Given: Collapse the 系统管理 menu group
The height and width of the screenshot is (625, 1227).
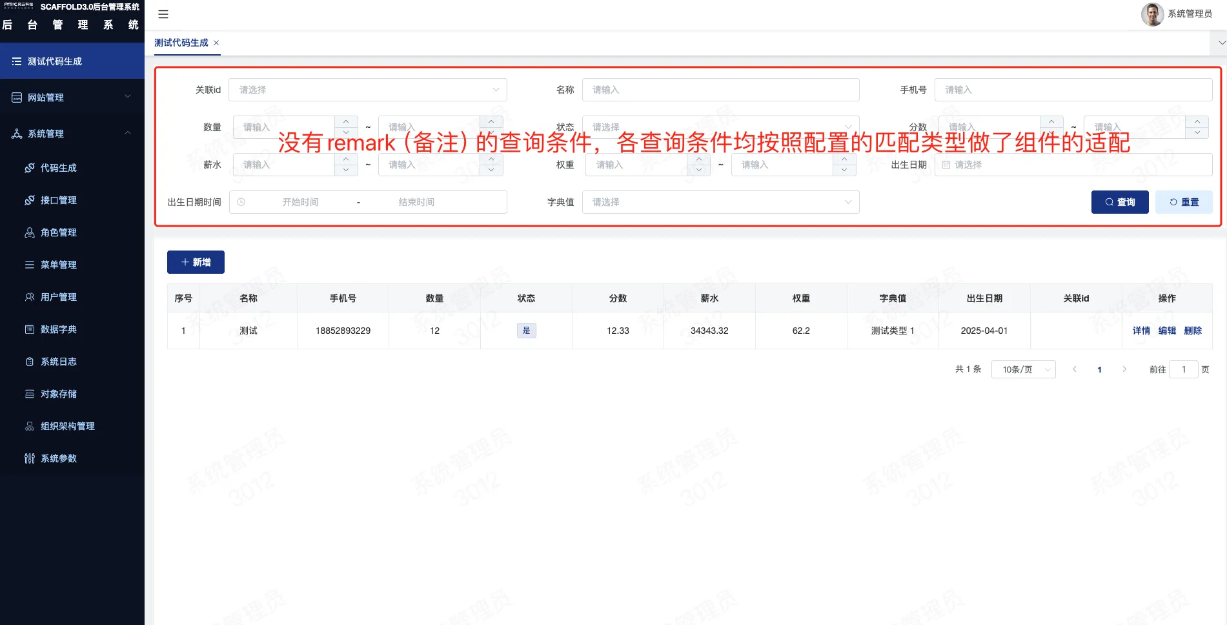Looking at the screenshot, I should (x=72, y=134).
